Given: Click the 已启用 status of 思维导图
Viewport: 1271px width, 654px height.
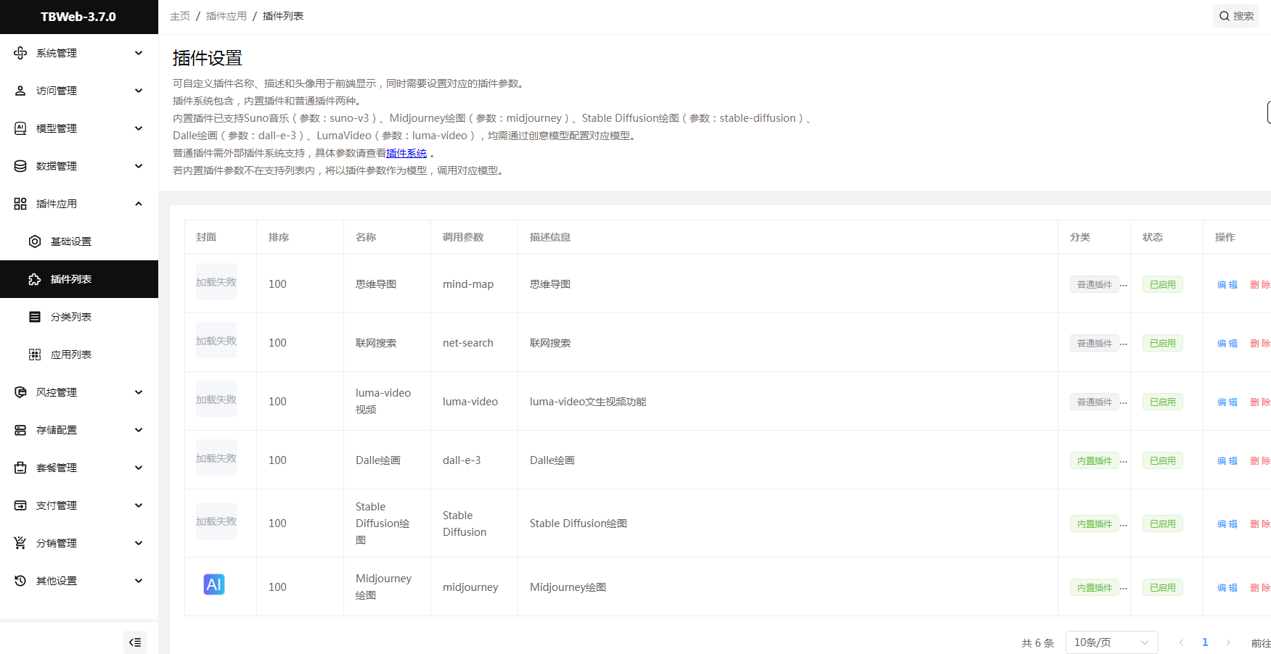Looking at the screenshot, I should (x=1163, y=284).
